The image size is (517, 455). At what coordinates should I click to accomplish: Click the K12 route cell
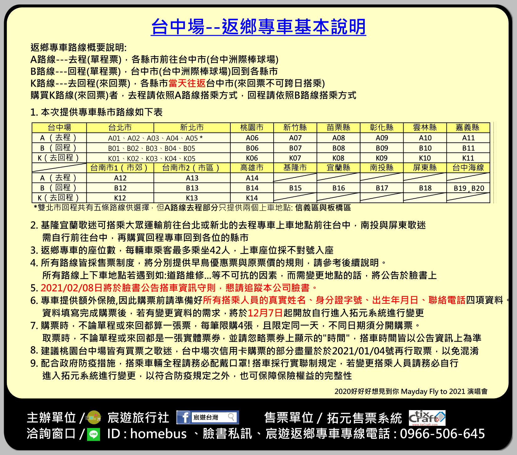pyautogui.click(x=120, y=198)
